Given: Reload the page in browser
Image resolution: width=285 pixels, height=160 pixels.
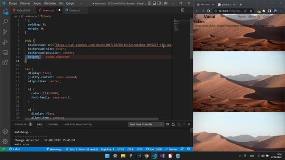Looking at the screenshot, I should coord(208,11).
